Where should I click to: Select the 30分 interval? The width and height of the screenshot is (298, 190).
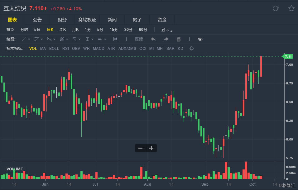(128, 30)
